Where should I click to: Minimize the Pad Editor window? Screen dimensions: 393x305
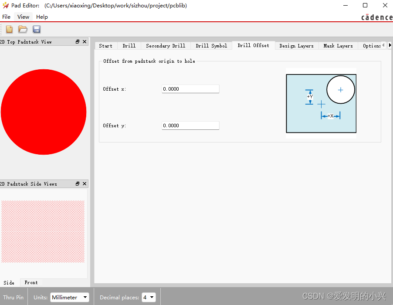pos(346,5)
